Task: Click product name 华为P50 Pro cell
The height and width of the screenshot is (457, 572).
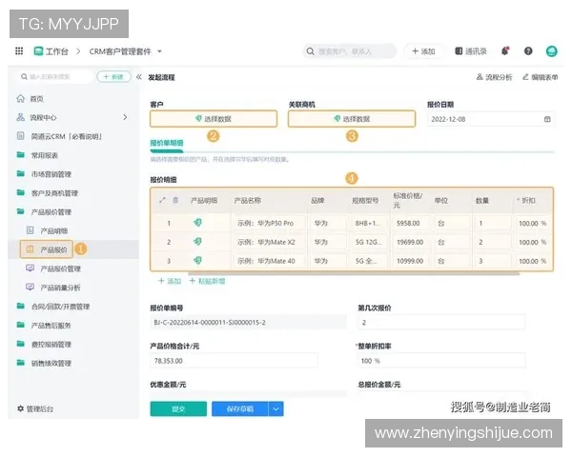Action: 269,223
